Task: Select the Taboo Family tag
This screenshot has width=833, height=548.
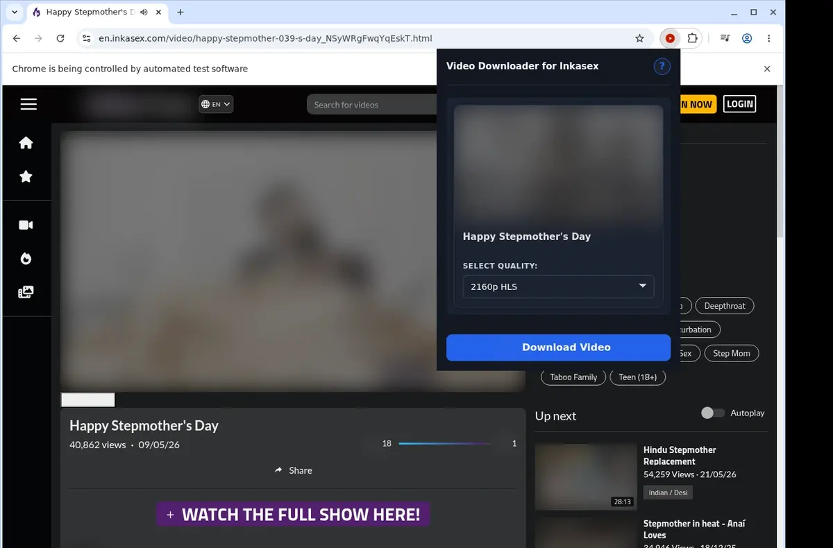Action: point(573,377)
